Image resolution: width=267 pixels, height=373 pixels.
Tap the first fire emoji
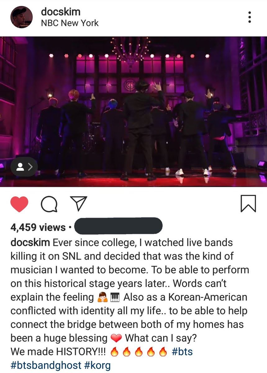point(115,352)
